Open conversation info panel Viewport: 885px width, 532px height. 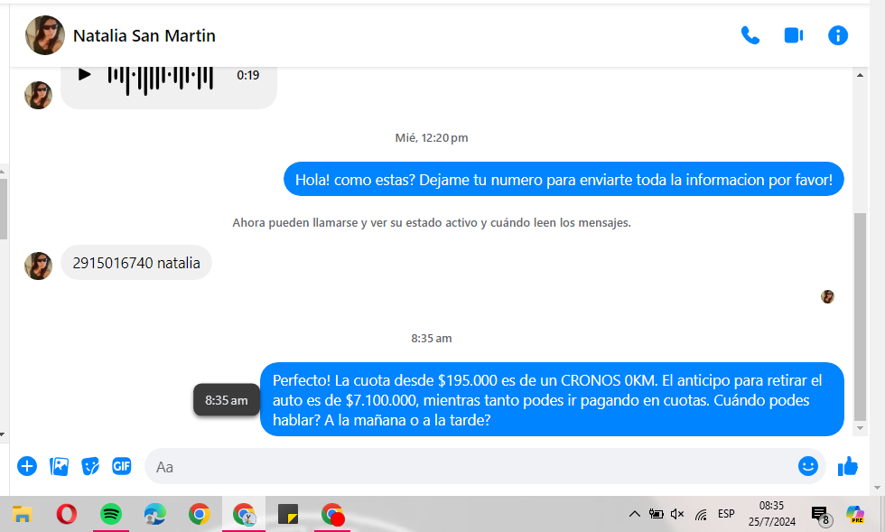point(838,35)
